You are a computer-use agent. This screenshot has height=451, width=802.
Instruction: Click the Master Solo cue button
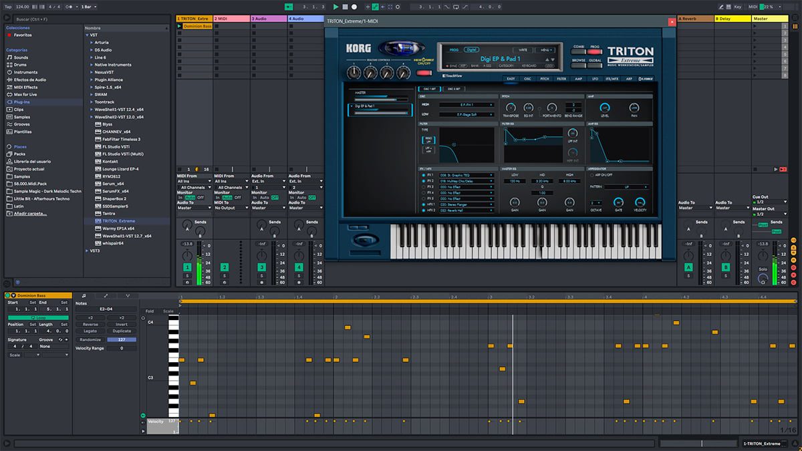pos(763,269)
